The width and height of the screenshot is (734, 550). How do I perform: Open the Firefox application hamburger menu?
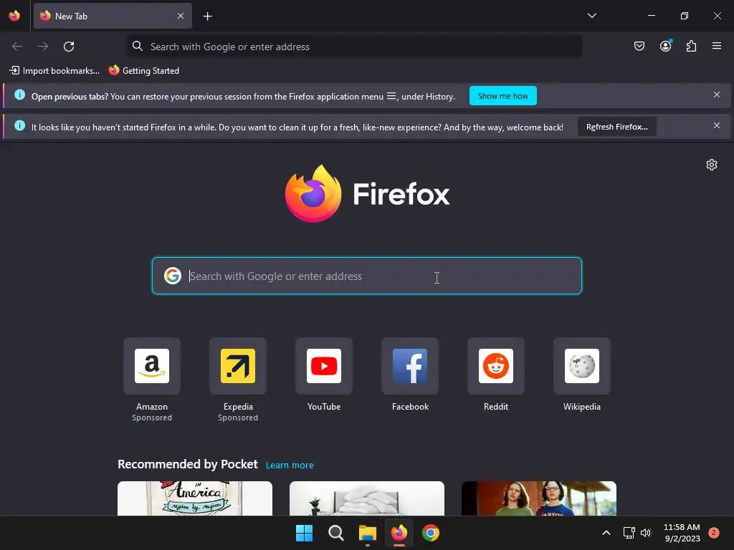tap(717, 46)
